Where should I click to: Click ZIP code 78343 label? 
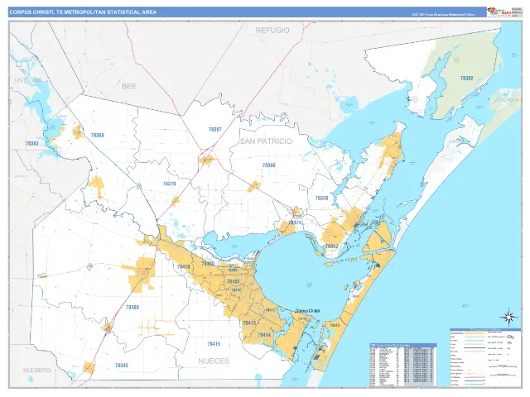122,366
